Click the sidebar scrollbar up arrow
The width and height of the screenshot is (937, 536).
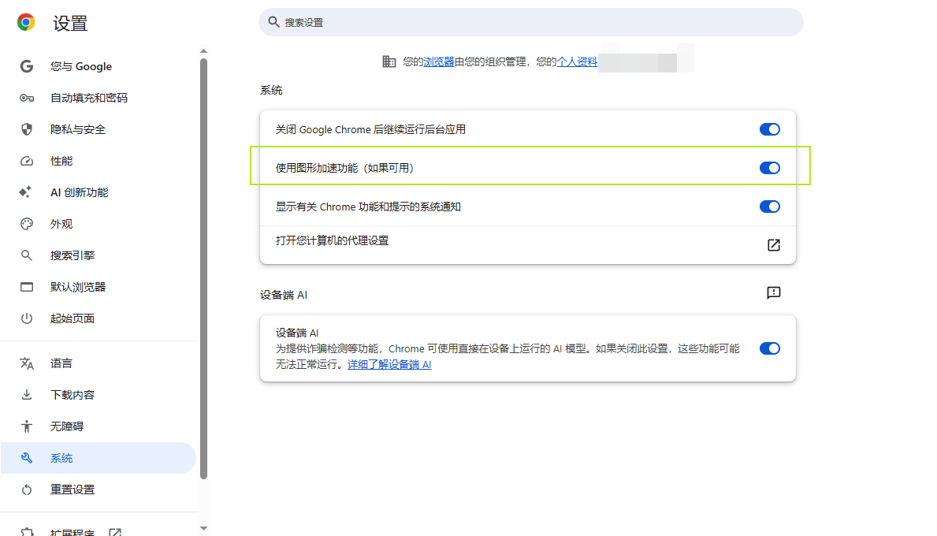pyautogui.click(x=204, y=51)
